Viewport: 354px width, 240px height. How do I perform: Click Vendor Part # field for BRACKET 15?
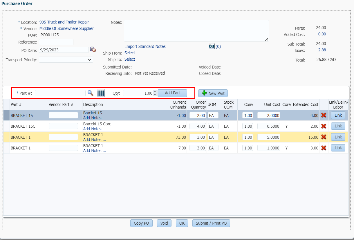coord(63,115)
